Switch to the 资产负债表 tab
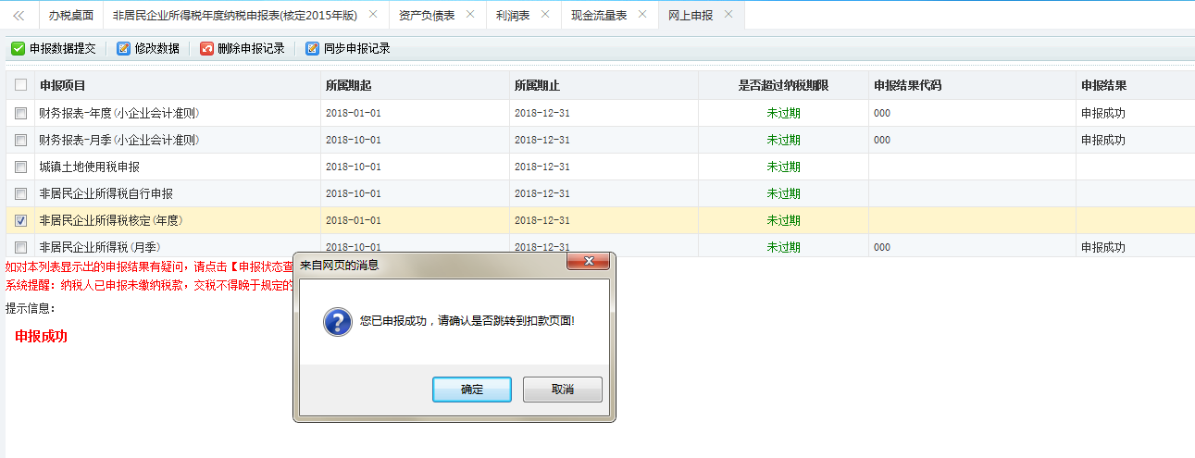 click(x=427, y=15)
